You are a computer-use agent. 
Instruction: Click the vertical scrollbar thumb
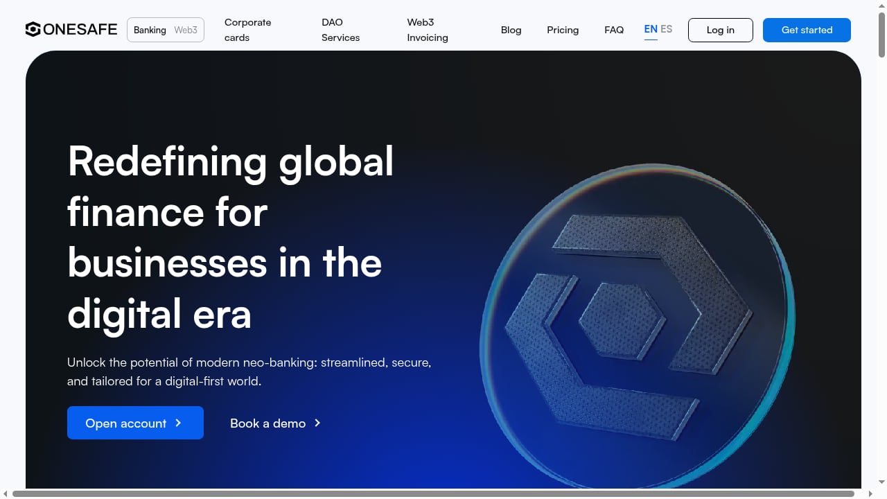point(881,33)
